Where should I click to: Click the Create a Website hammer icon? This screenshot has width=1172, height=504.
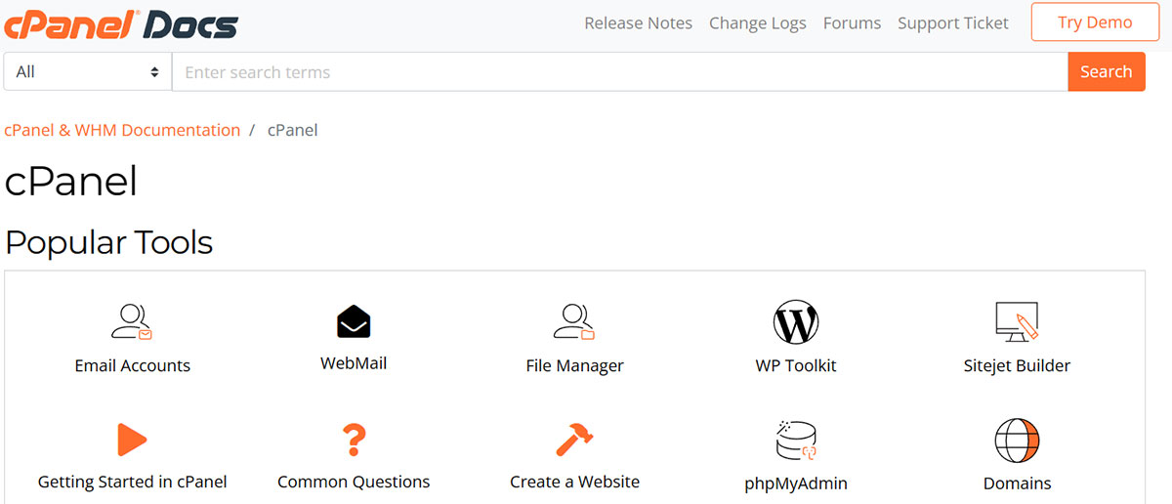tap(574, 440)
